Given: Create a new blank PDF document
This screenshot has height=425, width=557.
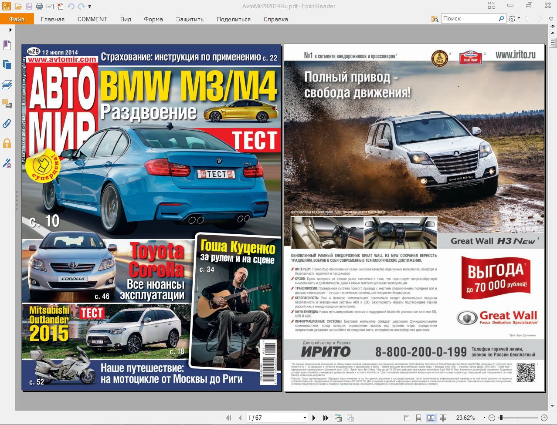Looking at the screenshot, I should (x=60, y=7).
